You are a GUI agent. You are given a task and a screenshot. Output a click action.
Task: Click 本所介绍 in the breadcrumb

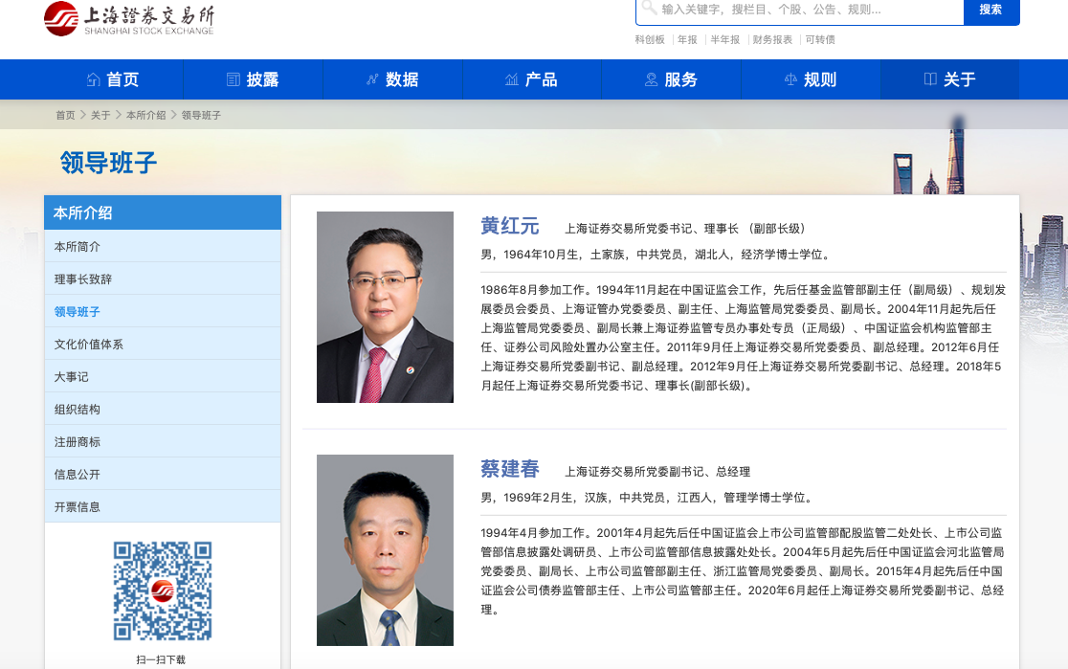pos(145,115)
